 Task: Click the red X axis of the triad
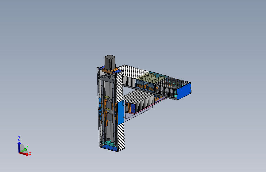[24, 154]
